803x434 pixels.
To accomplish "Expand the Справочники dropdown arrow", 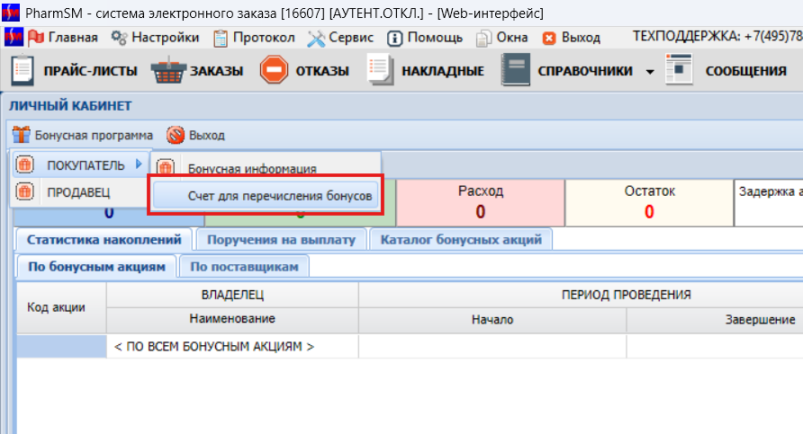I will click(650, 72).
